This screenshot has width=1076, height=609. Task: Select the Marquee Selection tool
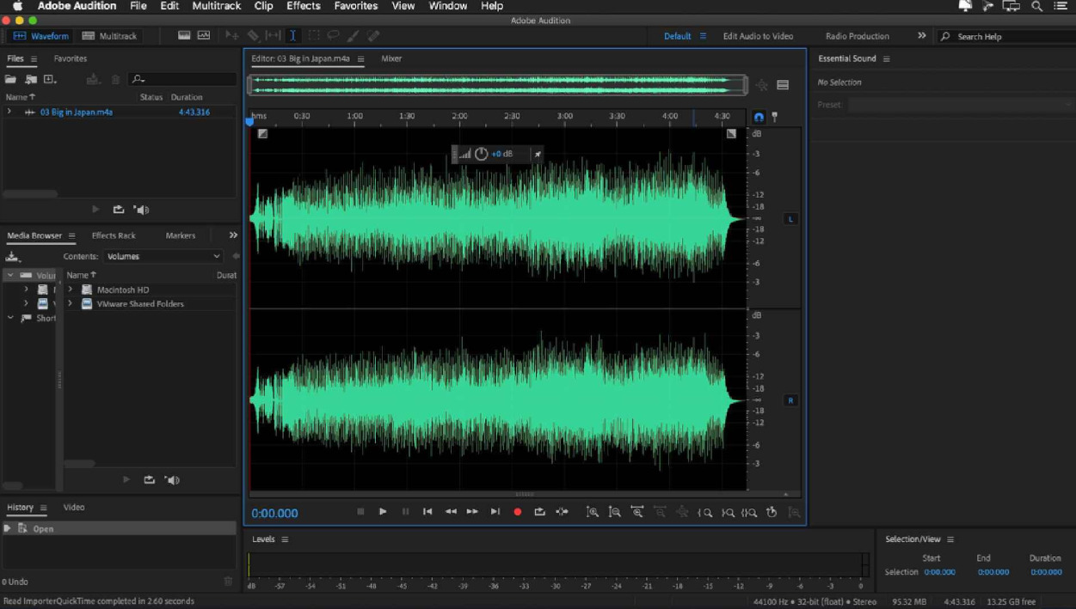[314, 35]
